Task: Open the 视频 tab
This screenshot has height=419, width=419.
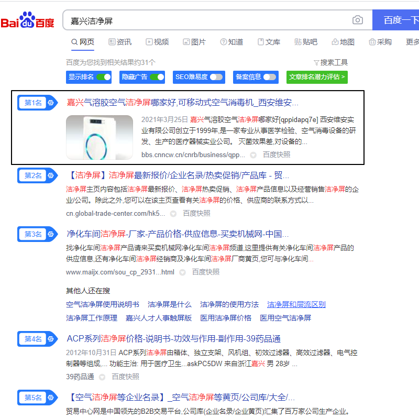Action: [157, 42]
